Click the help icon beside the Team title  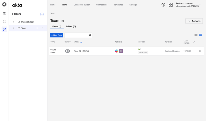click(63, 21)
